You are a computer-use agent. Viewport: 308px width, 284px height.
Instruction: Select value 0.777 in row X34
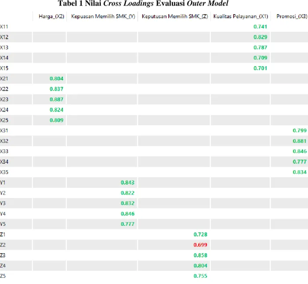coord(300,162)
